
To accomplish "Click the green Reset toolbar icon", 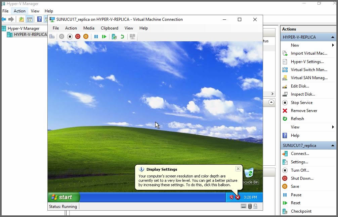I will pyautogui.click(x=104, y=37).
